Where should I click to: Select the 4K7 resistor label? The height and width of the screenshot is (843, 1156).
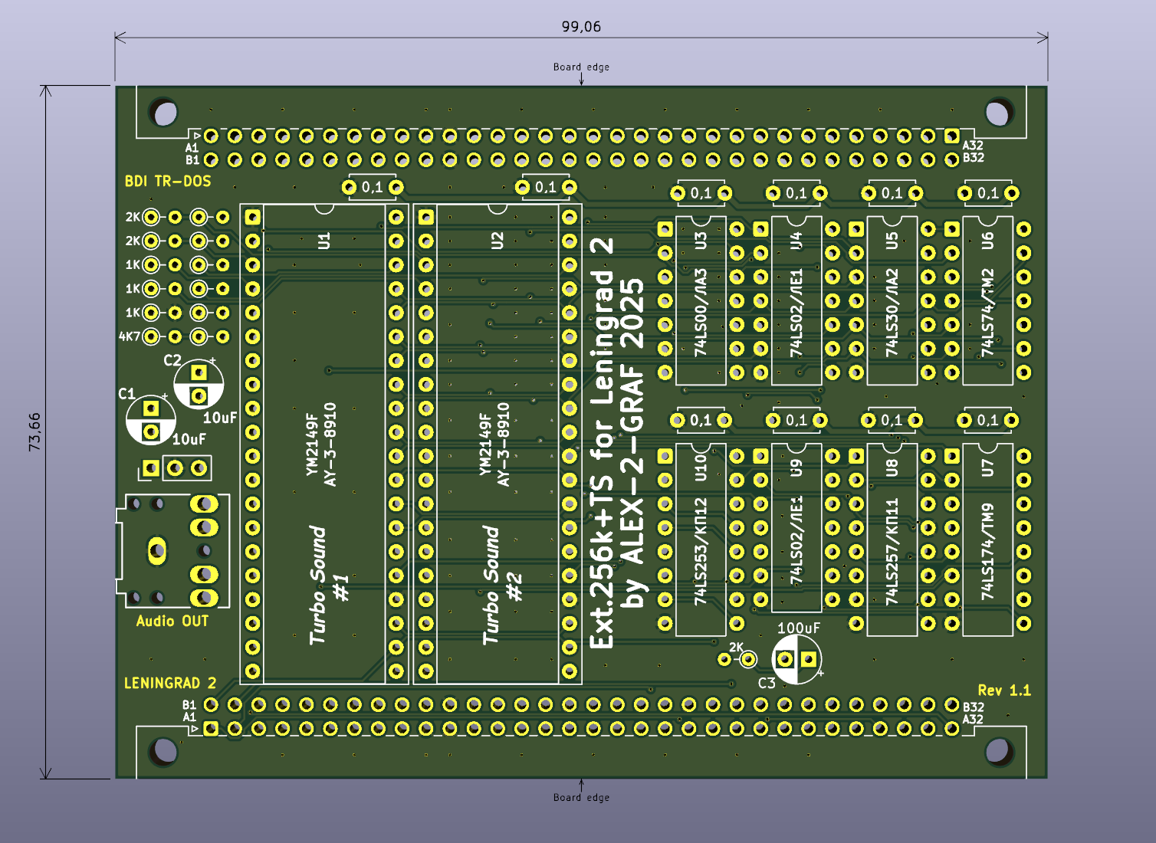point(130,336)
